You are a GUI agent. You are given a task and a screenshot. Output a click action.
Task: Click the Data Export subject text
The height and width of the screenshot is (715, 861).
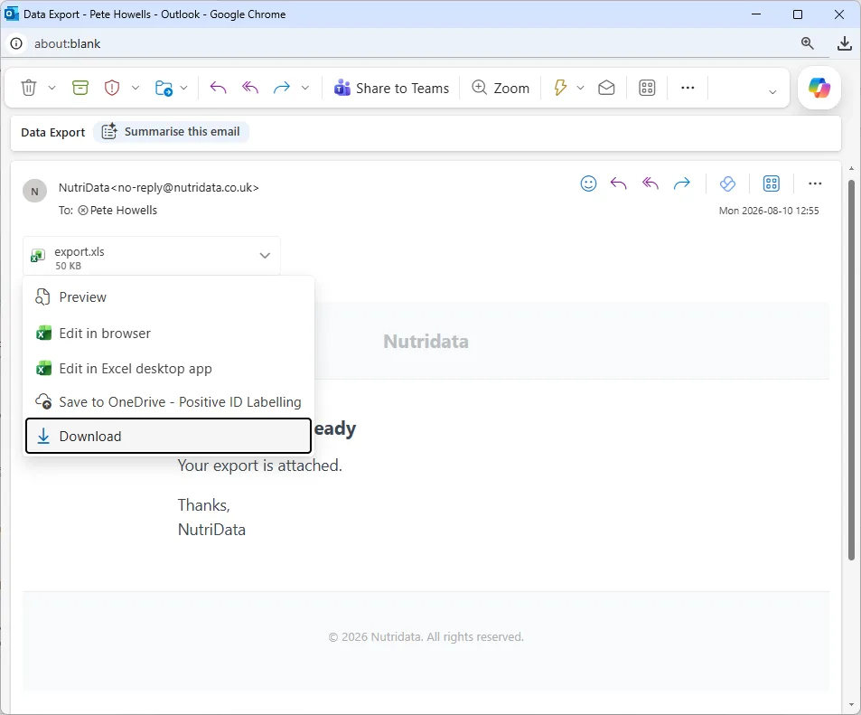pos(52,133)
